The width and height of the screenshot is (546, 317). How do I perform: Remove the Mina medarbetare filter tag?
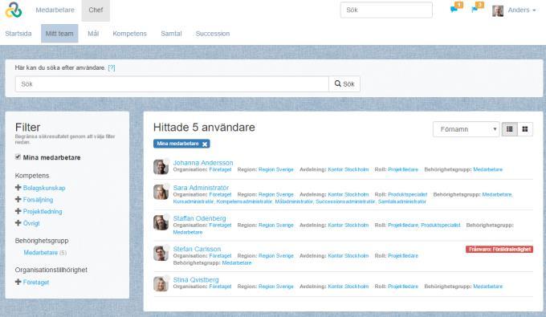point(205,144)
